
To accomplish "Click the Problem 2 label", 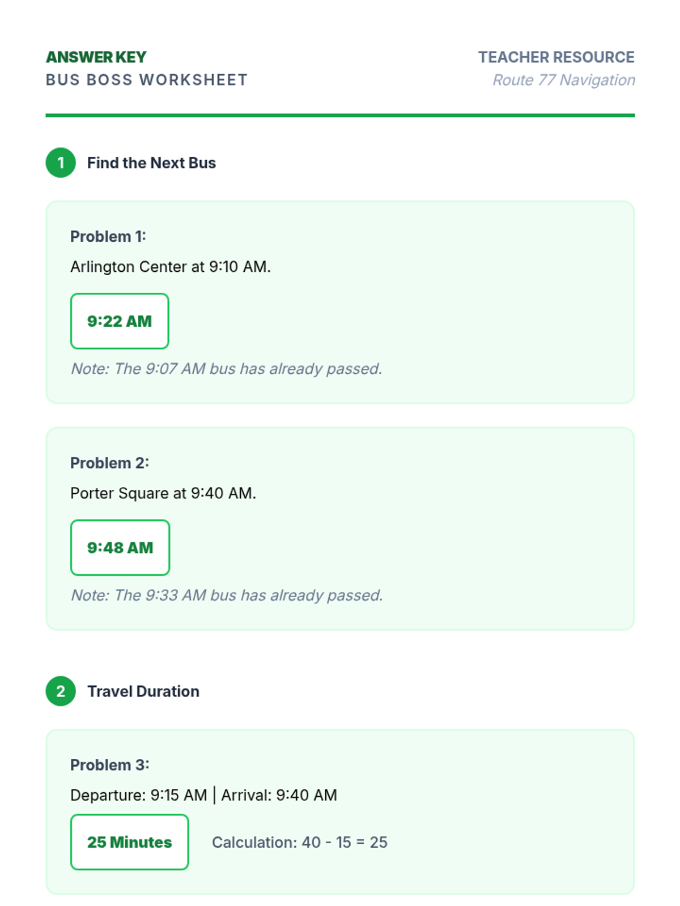I will point(109,463).
